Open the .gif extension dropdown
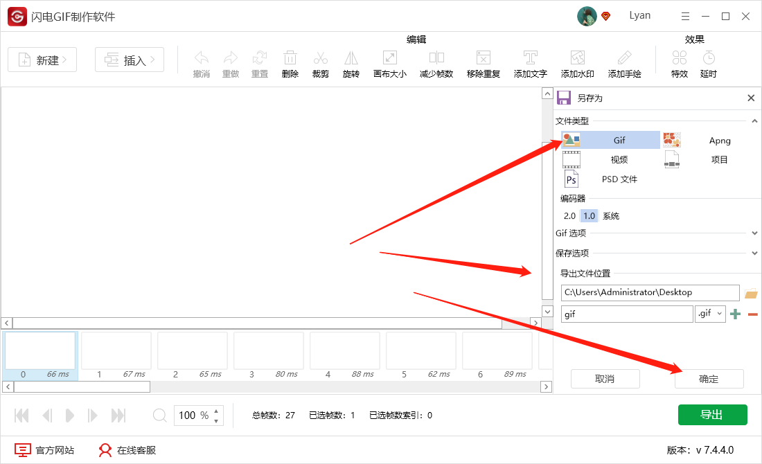 click(710, 313)
